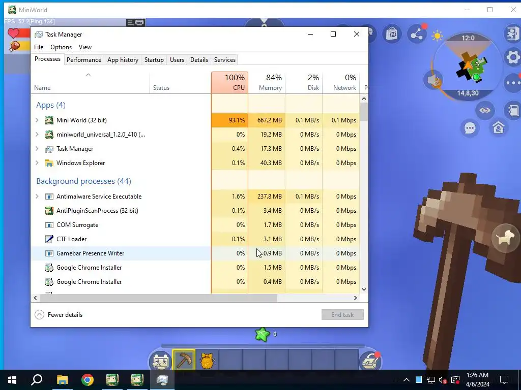
Task: Click the taskbar volume icon
Action: (443, 380)
